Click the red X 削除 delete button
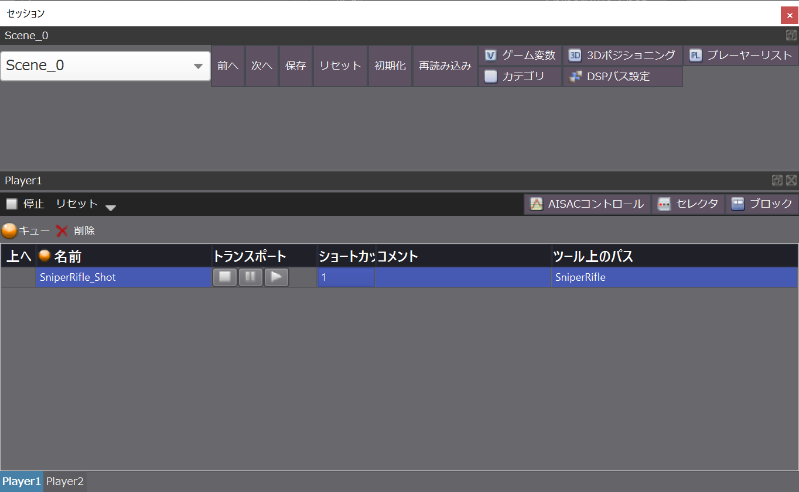 (x=76, y=231)
